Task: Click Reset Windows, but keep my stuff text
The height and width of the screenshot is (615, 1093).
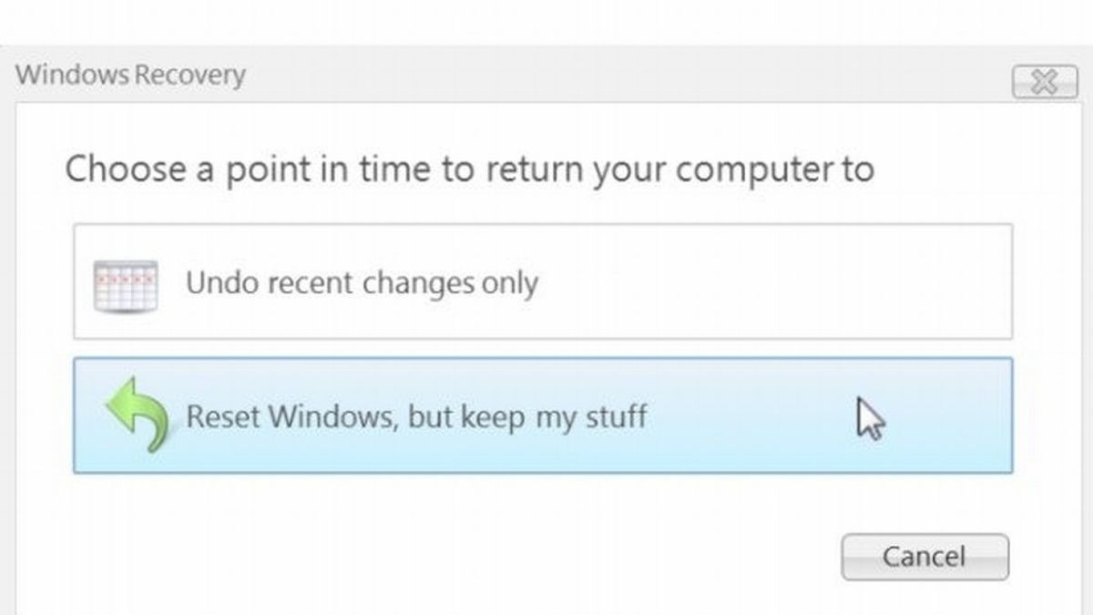Action: point(415,415)
